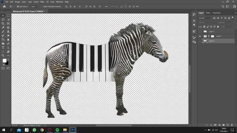237x133 pixels.
Task: Show Layer 2 visibility
Action: point(200,32)
